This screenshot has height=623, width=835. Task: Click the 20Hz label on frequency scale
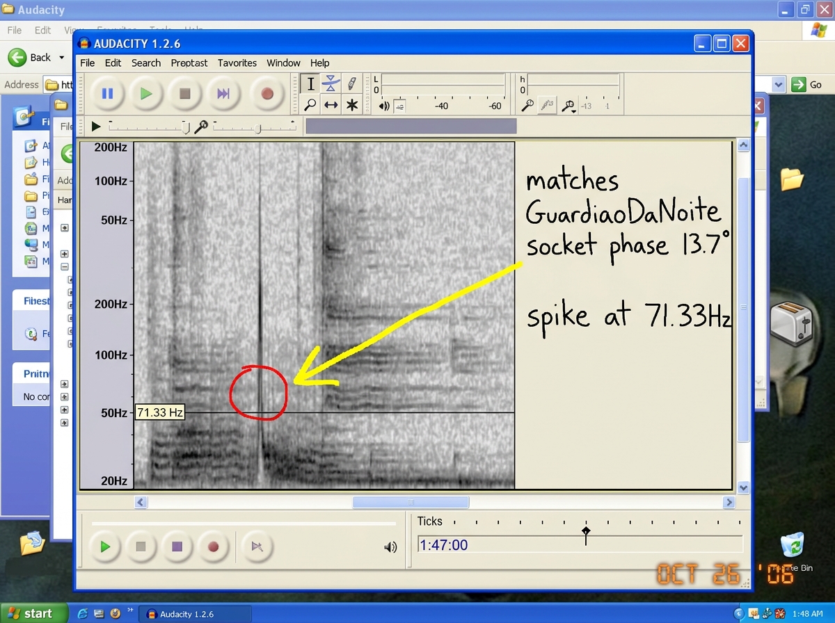tap(115, 481)
